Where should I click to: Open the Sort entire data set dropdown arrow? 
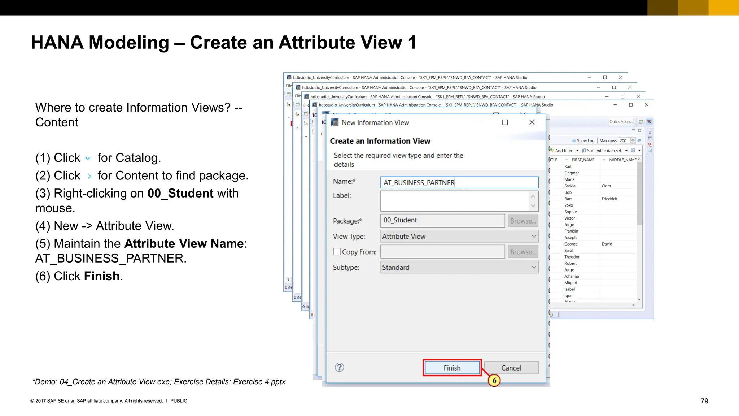(x=626, y=151)
